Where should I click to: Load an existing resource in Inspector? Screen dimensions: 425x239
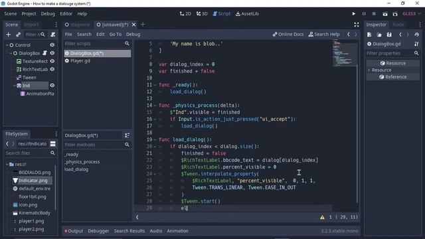click(379, 35)
